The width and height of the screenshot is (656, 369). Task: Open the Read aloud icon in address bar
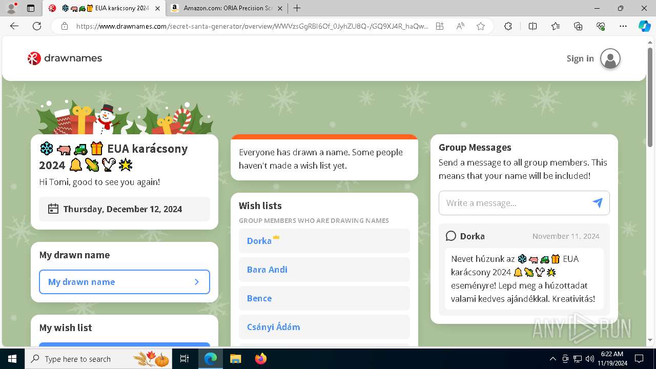pyautogui.click(x=460, y=26)
